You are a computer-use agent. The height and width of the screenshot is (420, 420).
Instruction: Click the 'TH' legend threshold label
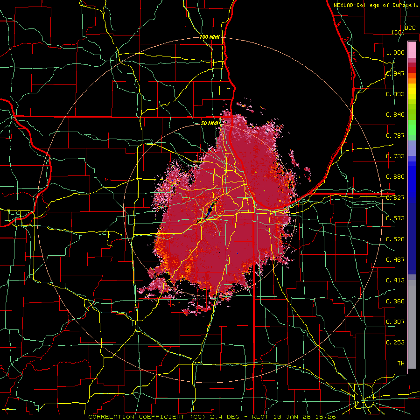click(401, 363)
